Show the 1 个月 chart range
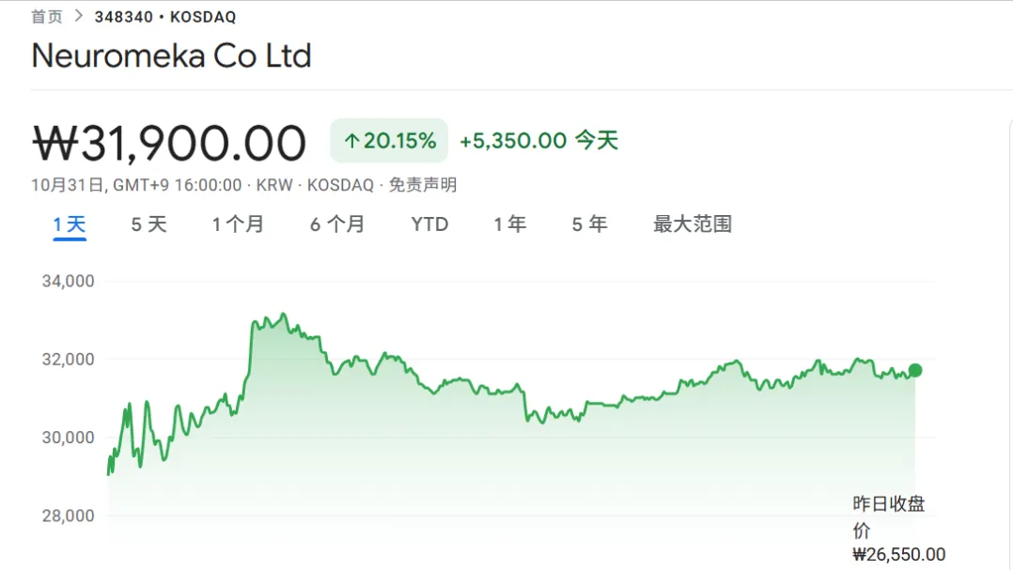Viewport: 1013px width, 570px height. 238,224
